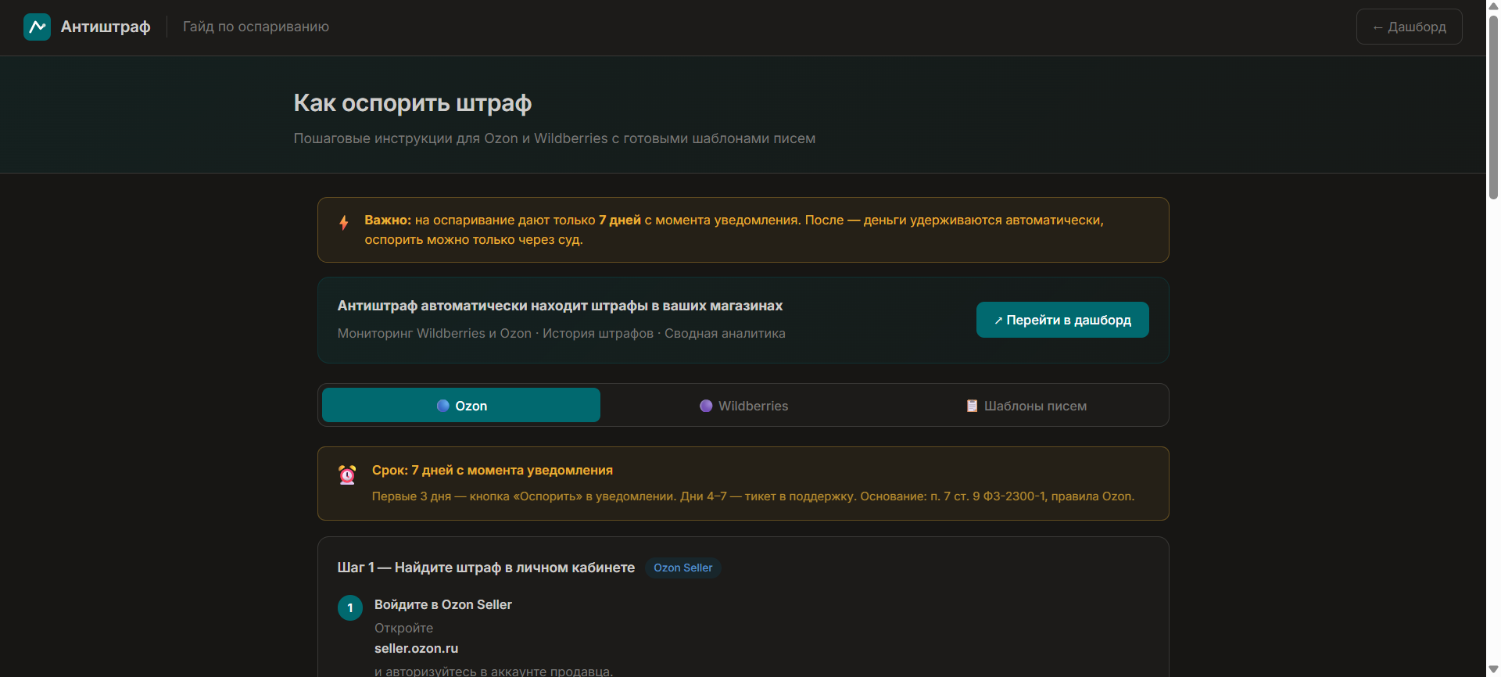Click the Войдите в Ozon Seller step title
Image resolution: width=1501 pixels, height=677 pixels.
click(x=443, y=604)
